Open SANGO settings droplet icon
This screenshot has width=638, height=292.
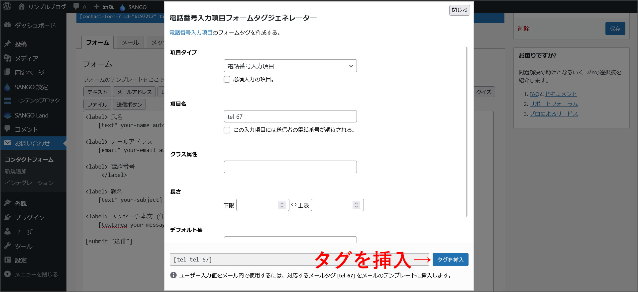(8, 87)
